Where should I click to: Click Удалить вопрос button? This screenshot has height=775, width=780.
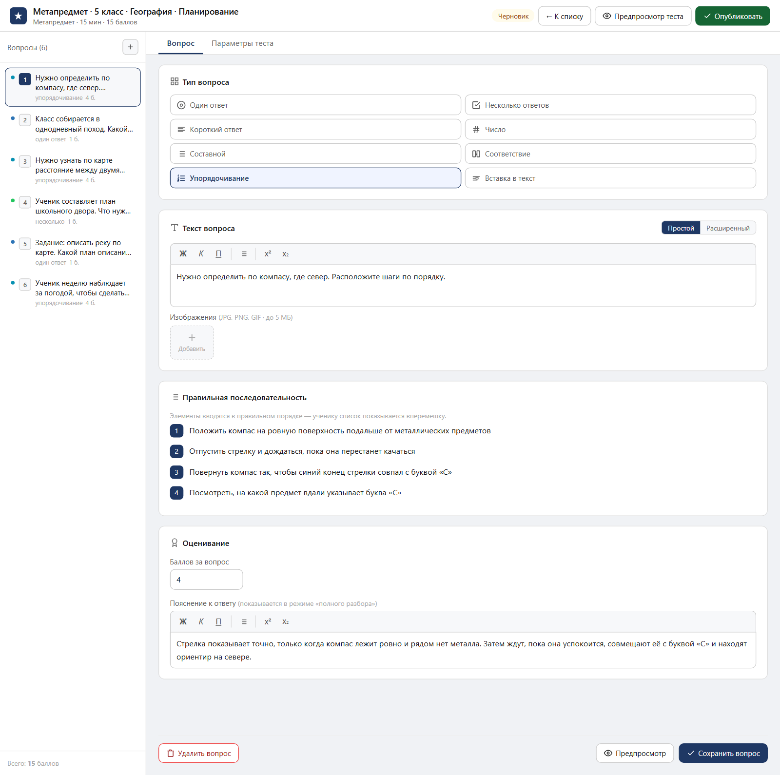coord(198,753)
